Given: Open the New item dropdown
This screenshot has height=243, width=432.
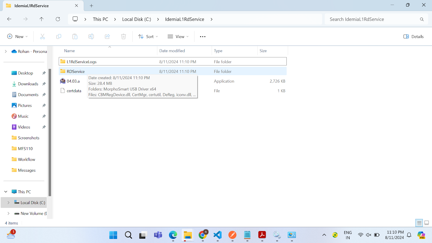Looking at the screenshot, I should (x=18, y=36).
